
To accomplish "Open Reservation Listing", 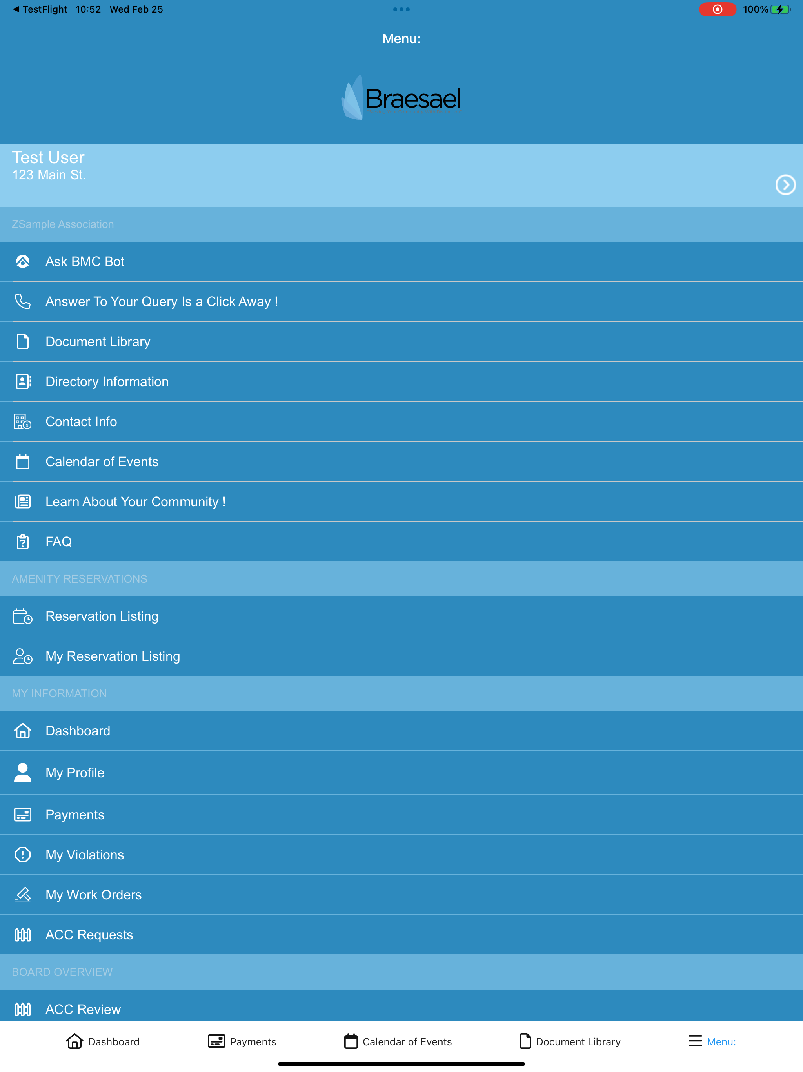I will click(x=401, y=616).
